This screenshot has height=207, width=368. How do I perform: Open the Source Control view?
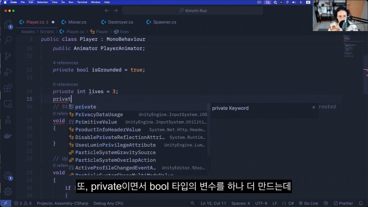pos(8,56)
